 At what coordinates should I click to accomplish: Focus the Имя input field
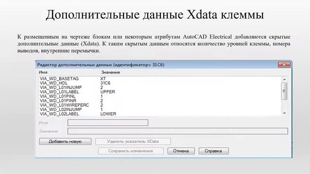click(x=108, y=122)
